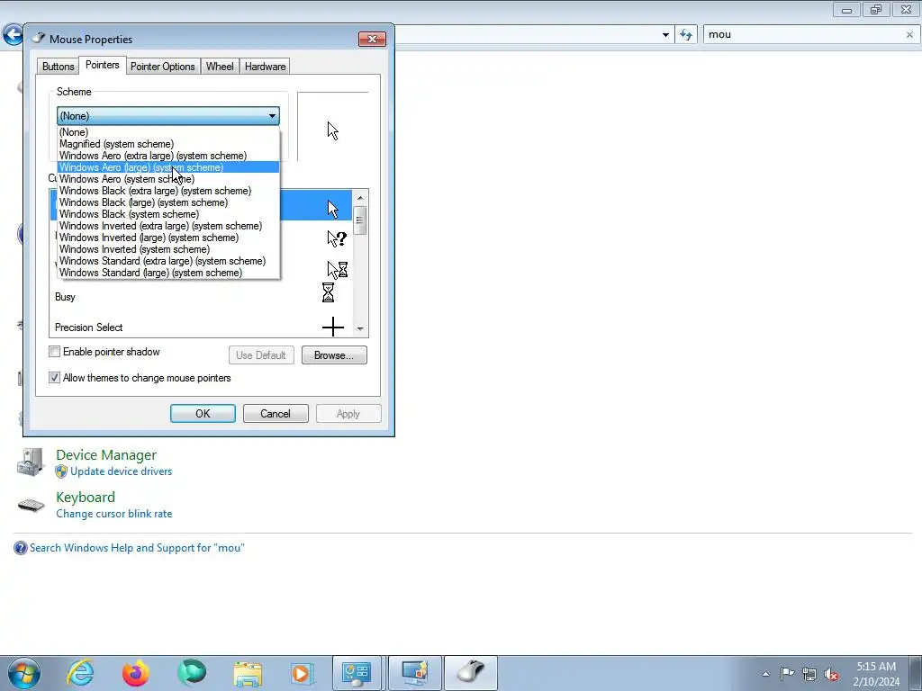
Task: Clear the search box with X
Action: point(909,35)
